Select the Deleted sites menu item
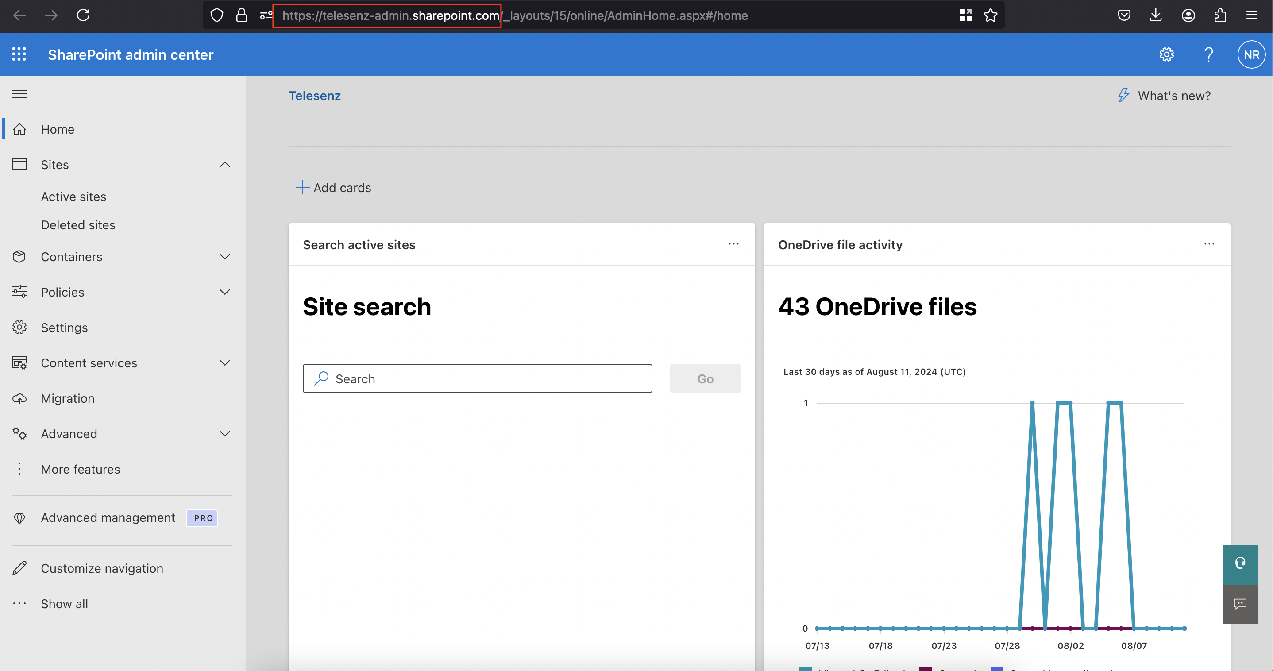The image size is (1273, 671). pyautogui.click(x=78, y=225)
